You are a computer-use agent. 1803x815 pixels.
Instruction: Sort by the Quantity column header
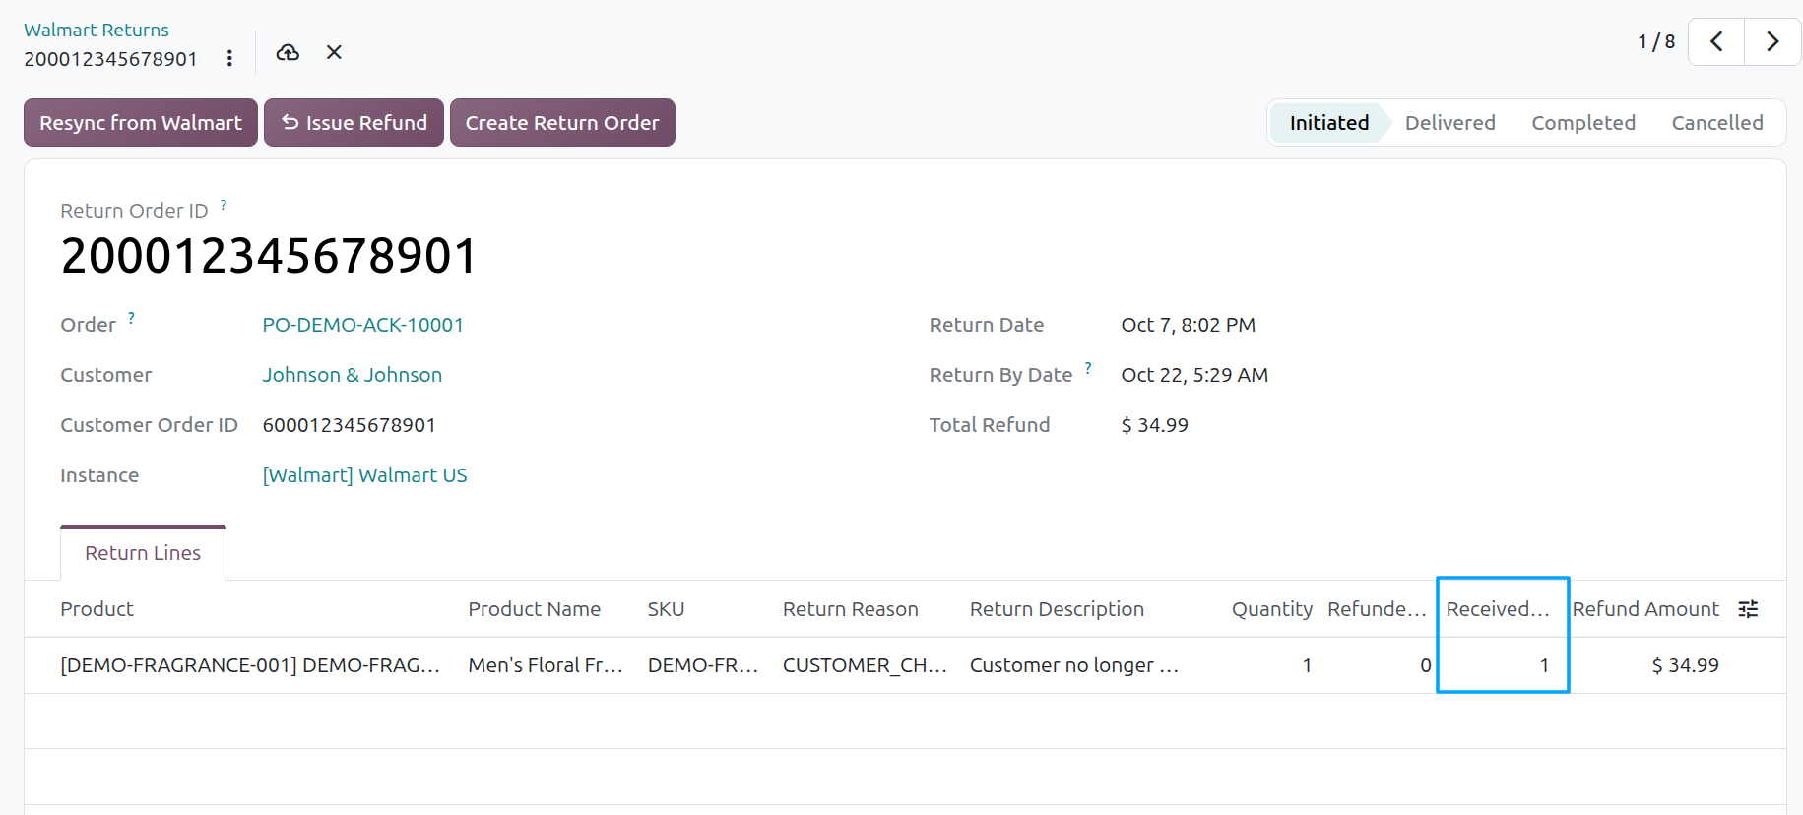(x=1271, y=609)
